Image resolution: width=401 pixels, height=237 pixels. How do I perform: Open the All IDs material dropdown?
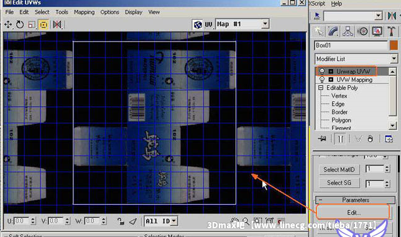pos(174,221)
